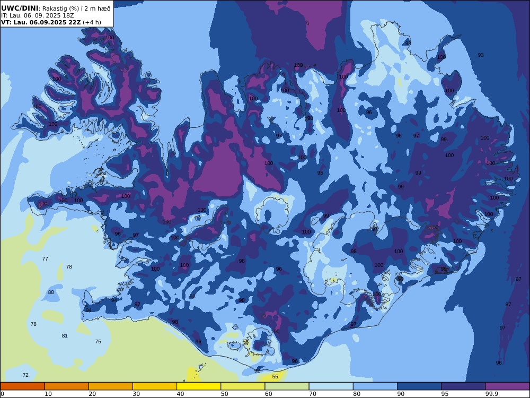The image size is (530, 398).
Task: Click the legend tick label '99.9'
Action: click(x=492, y=394)
